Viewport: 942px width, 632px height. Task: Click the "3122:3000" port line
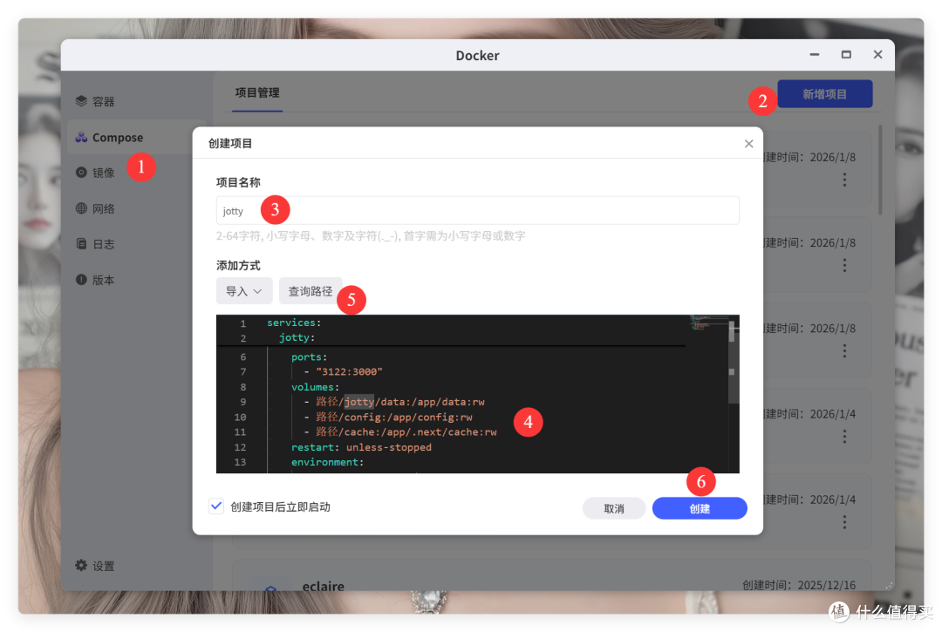point(349,371)
